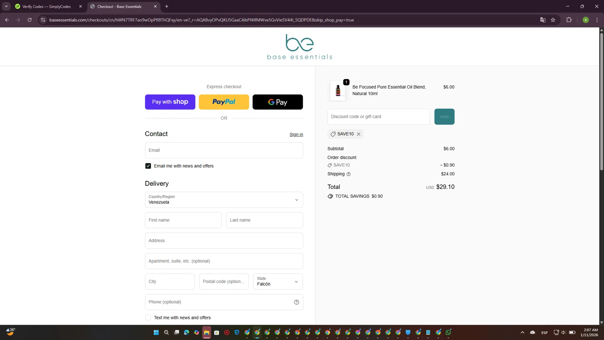Screen dimensions: 604x340
Task: Close the Checkout - Base Essentials tab
Action: [x=155, y=6]
